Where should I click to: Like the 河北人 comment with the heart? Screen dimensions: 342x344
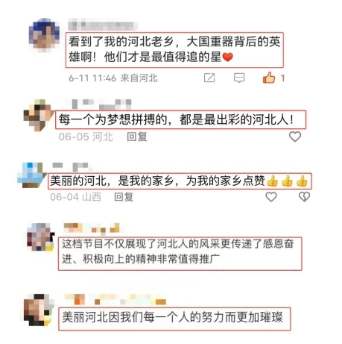(295, 137)
